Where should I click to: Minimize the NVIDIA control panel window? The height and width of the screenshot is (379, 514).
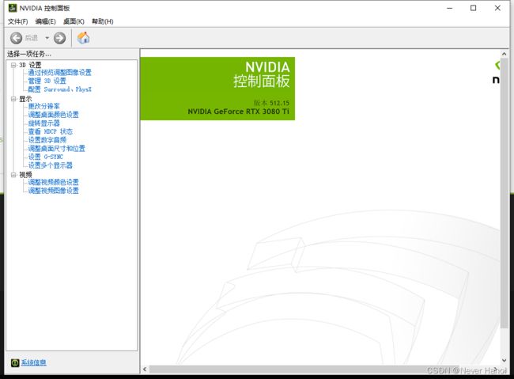(450, 8)
